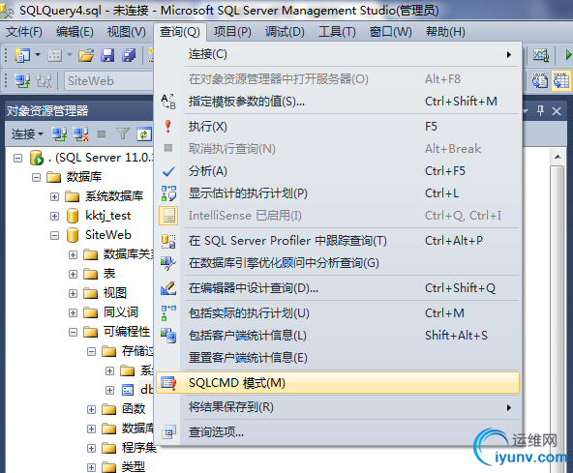Open the 连接 dropdown in Object Explorer
Image resolution: width=573 pixels, height=473 pixels.
(x=27, y=134)
